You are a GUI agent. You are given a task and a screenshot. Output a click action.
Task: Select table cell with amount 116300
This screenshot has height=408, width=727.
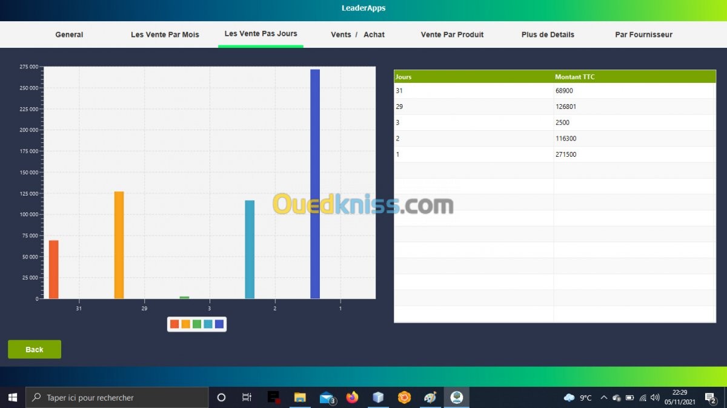[634, 139]
